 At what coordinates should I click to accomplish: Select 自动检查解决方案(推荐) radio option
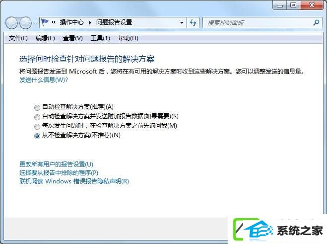click(x=37, y=107)
